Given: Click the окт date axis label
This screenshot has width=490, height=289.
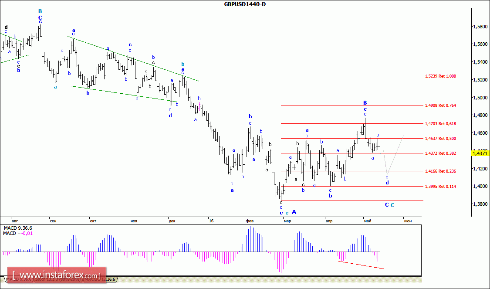Looking at the screenshot, I should (93, 221).
